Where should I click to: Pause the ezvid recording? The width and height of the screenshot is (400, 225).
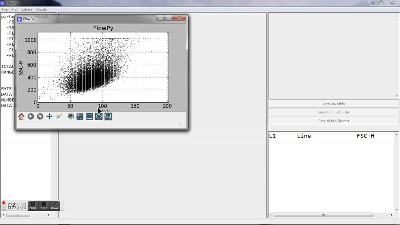pyautogui.click(x=33, y=205)
